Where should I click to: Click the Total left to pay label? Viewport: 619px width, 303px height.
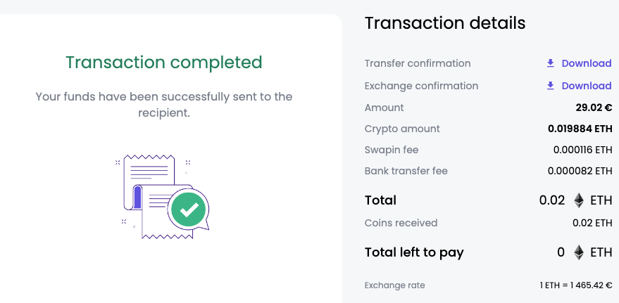point(414,252)
